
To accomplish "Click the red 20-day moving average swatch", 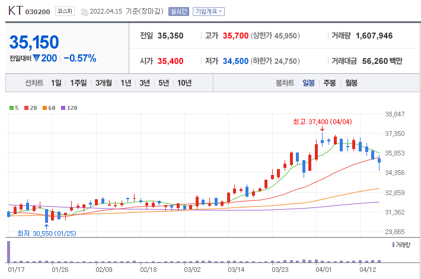I will tap(26, 108).
